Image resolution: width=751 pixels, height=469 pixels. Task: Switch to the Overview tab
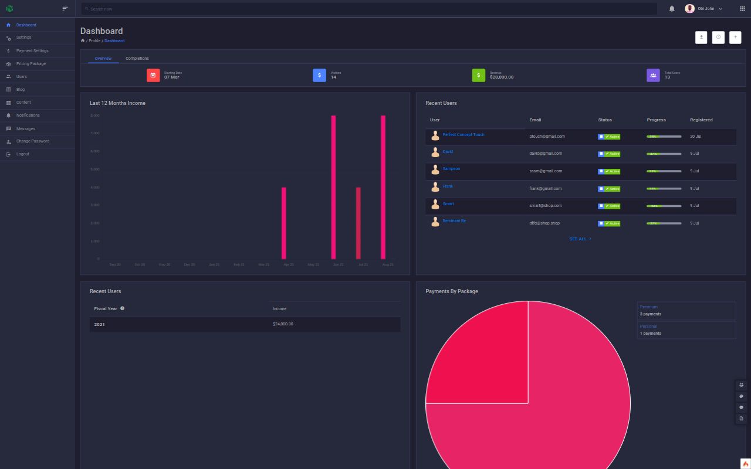[103, 58]
